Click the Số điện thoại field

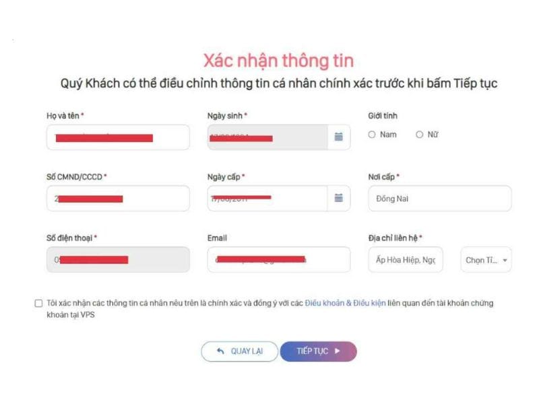[x=118, y=259]
